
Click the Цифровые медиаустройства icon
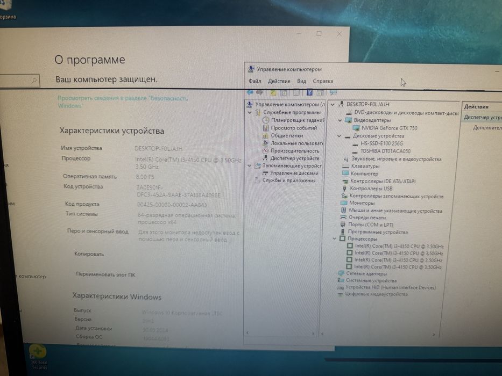tap(340, 294)
